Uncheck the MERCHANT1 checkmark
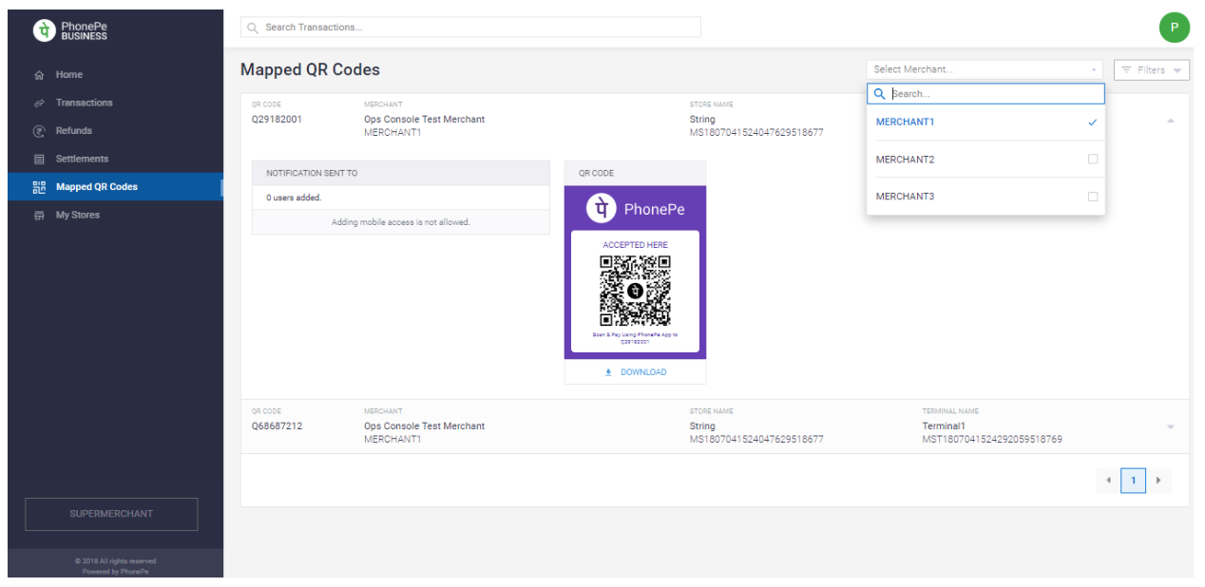 tap(1093, 123)
